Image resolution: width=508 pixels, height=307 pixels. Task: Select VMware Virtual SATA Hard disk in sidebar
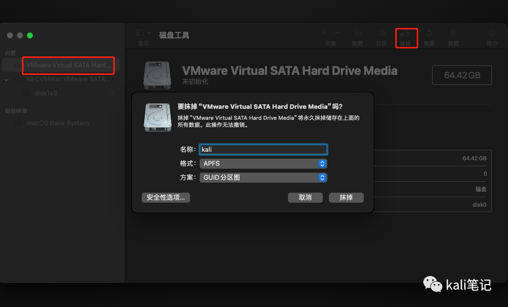click(x=61, y=65)
